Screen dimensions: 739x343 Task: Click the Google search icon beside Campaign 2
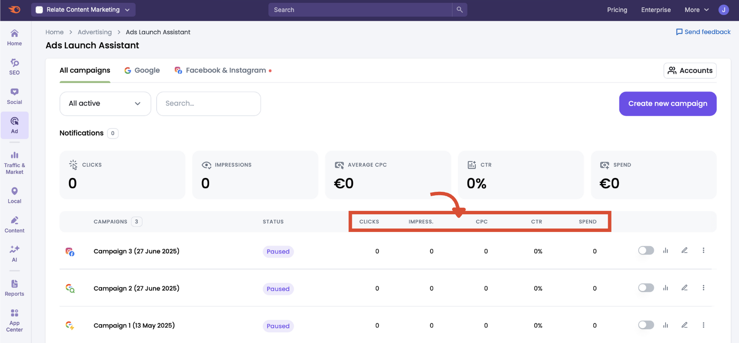[70, 289]
